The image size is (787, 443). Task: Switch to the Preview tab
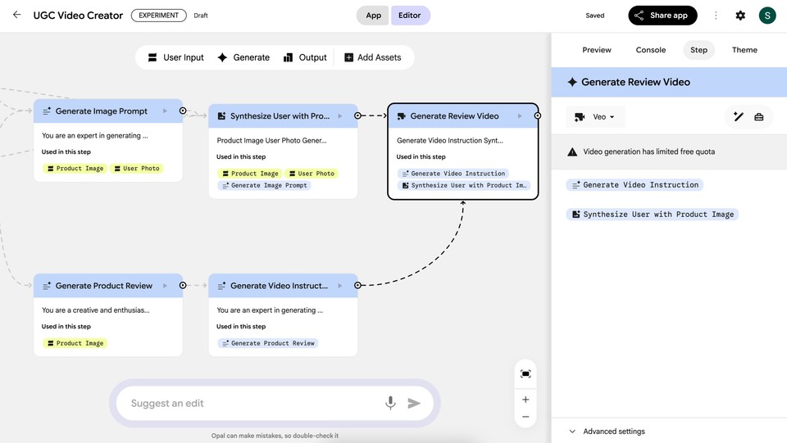pos(597,50)
